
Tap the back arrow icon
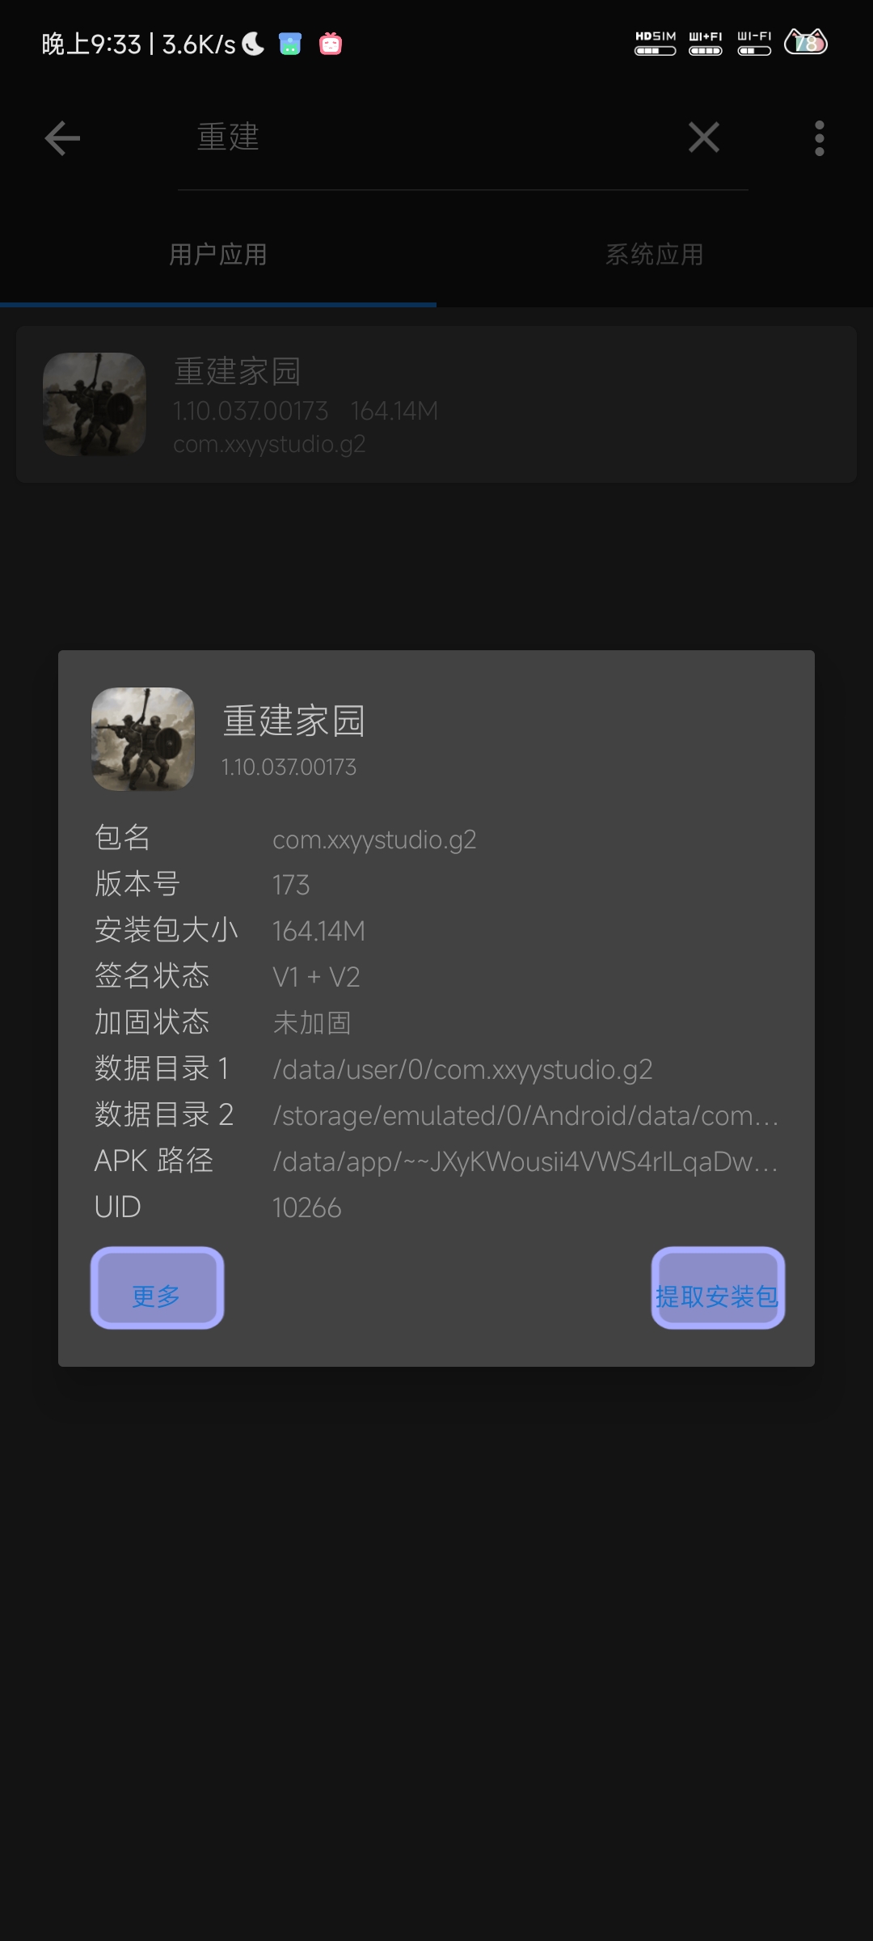tap(62, 138)
